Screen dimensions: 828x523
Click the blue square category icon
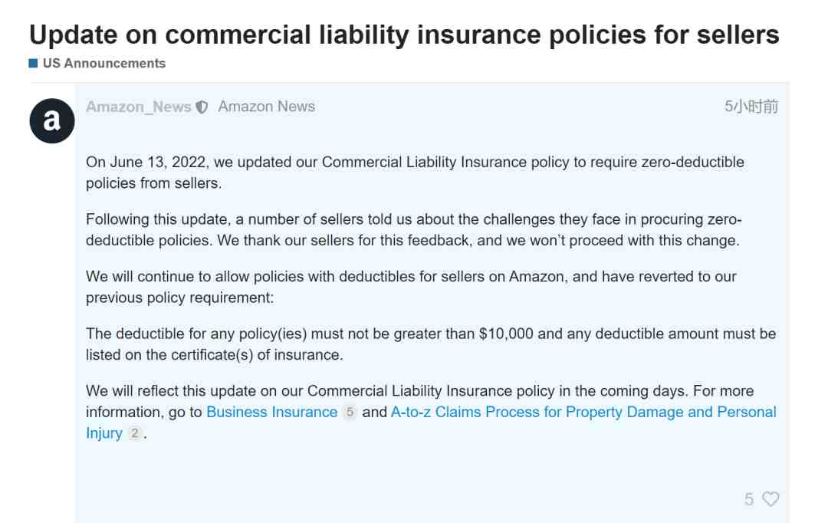(33, 64)
